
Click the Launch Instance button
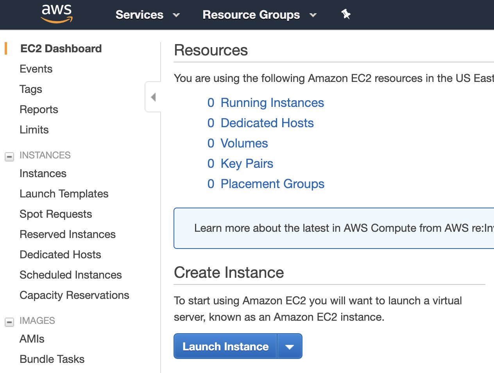pyautogui.click(x=226, y=346)
